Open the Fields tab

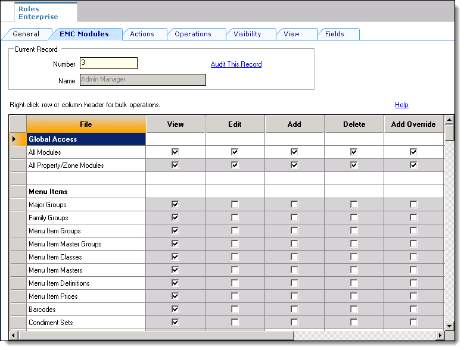click(334, 34)
